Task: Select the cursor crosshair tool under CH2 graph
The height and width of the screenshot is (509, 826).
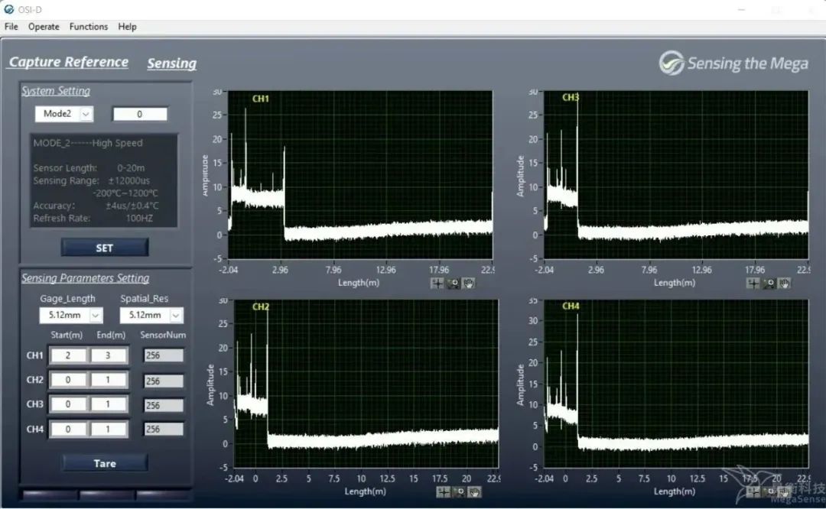Action: [x=444, y=491]
